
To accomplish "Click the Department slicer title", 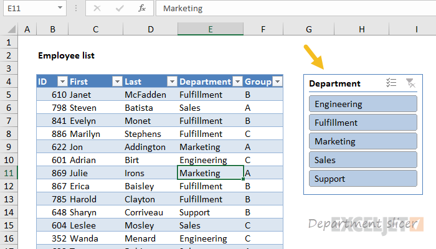I will click(x=335, y=83).
